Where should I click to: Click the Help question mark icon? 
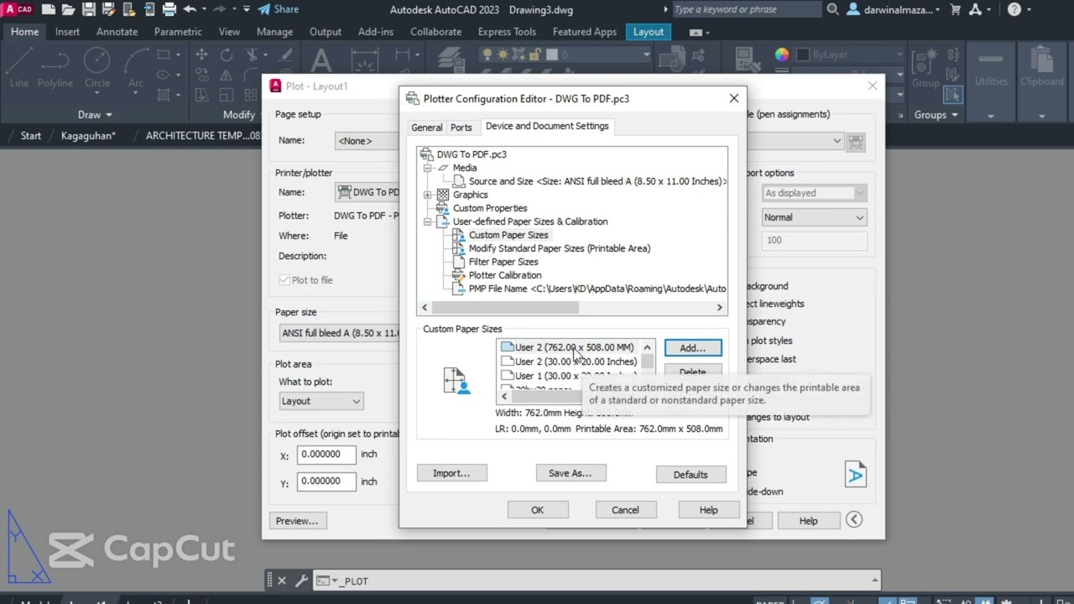tap(1014, 9)
